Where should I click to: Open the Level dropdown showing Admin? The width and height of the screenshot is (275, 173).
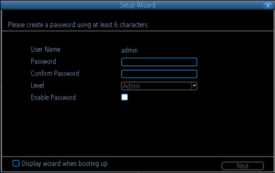[x=159, y=86]
